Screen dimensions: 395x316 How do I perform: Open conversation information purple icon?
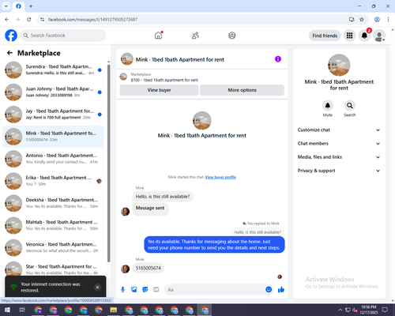click(278, 59)
